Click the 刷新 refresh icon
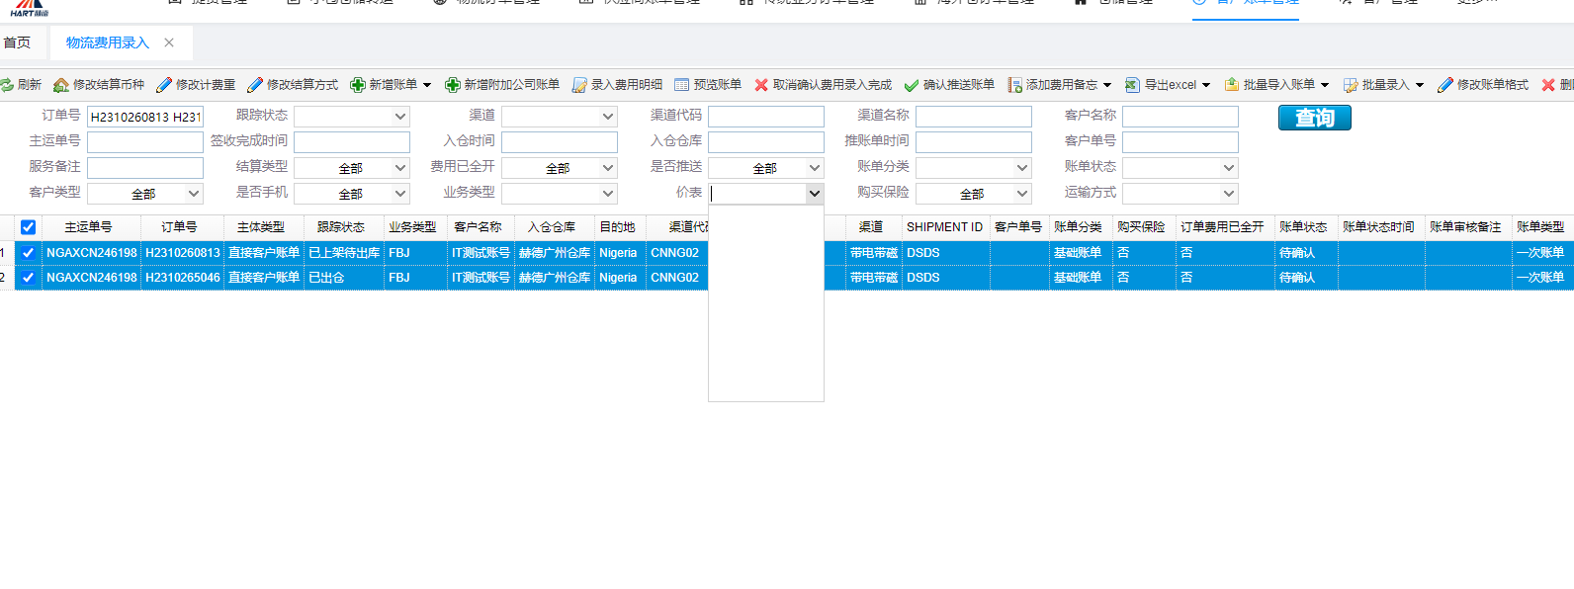This screenshot has width=1574, height=589. pos(7,85)
